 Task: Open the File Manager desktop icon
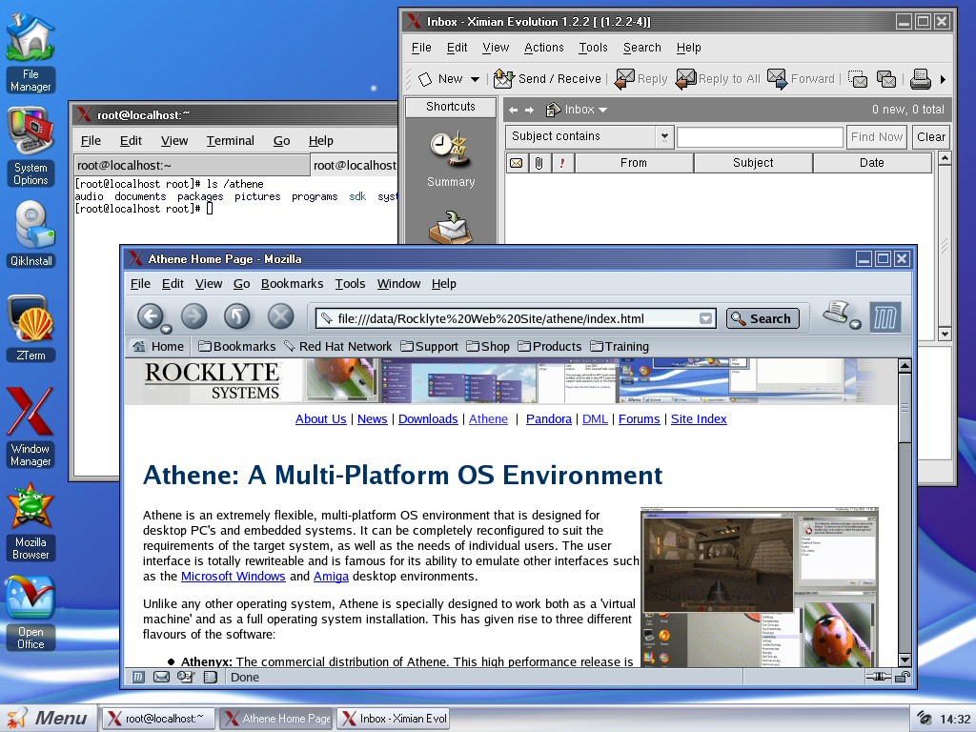(30, 52)
